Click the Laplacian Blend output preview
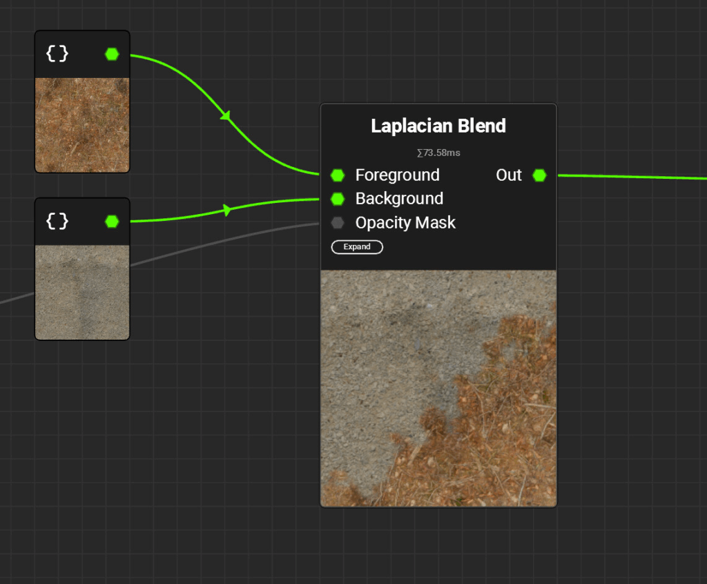Image resolution: width=707 pixels, height=584 pixels. click(x=438, y=388)
